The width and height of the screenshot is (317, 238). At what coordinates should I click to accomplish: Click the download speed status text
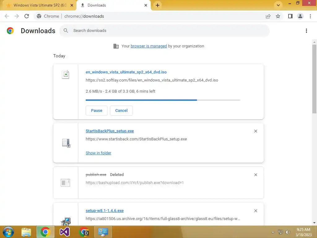120,91
